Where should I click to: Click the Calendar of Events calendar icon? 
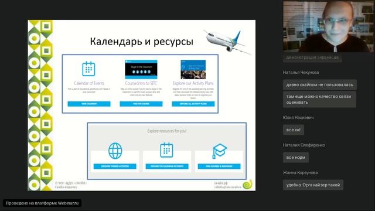pyautogui.click(x=88, y=69)
